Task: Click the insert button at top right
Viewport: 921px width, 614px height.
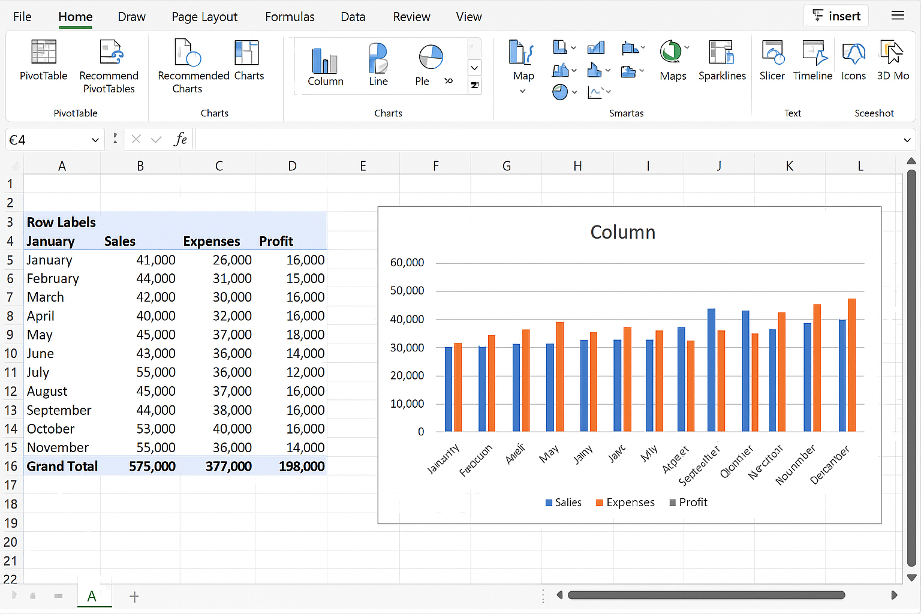Action: [836, 16]
